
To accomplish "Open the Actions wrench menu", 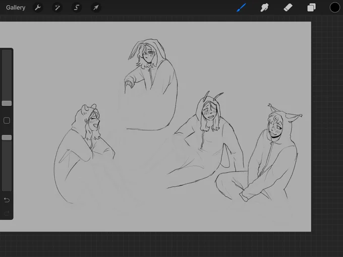I will click(x=38, y=8).
